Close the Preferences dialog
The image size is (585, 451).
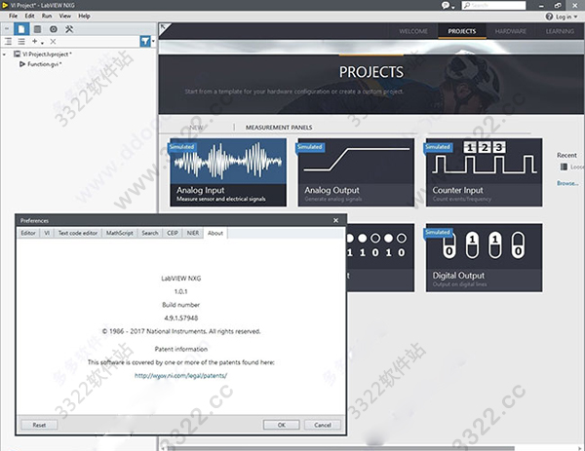[x=335, y=221]
